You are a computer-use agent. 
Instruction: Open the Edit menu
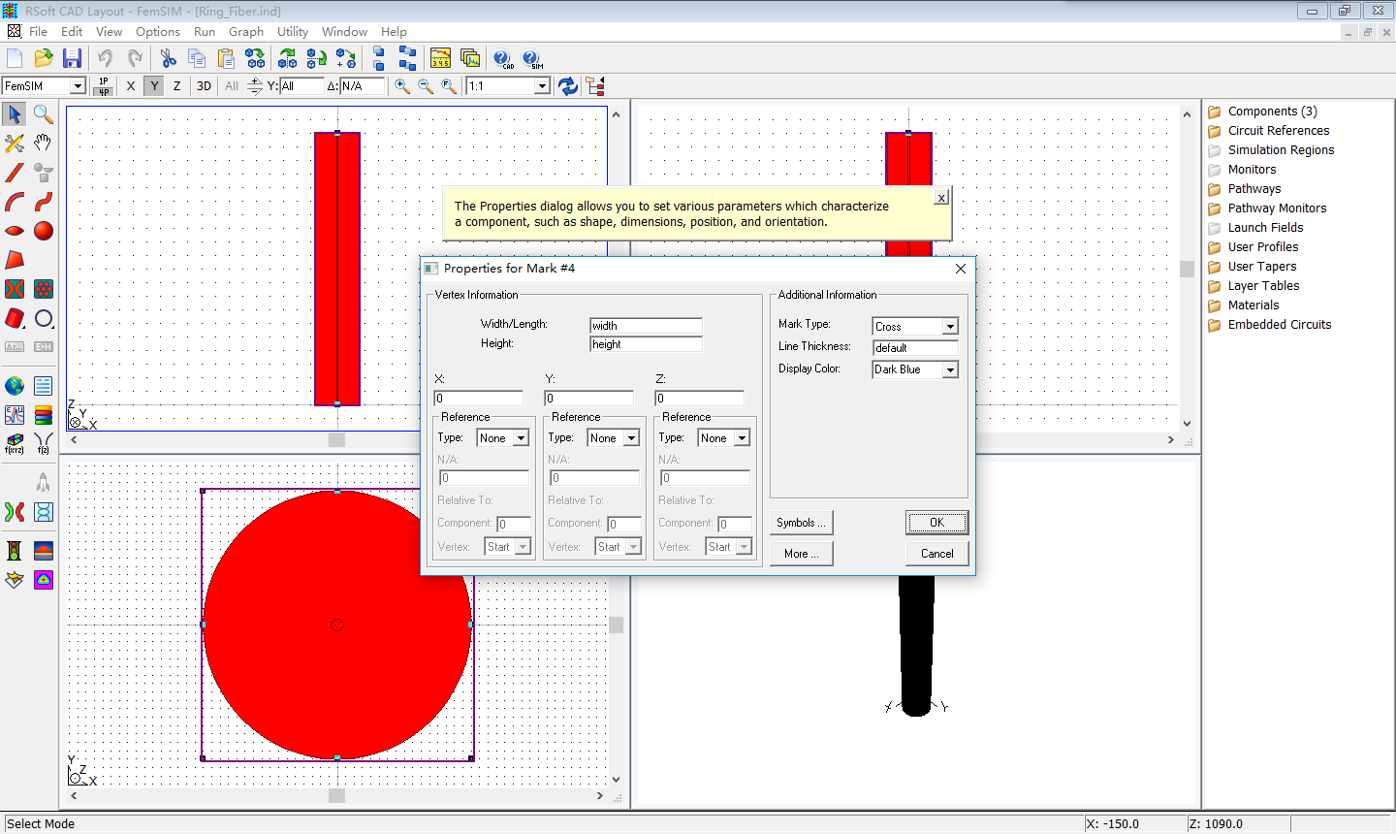[72, 32]
